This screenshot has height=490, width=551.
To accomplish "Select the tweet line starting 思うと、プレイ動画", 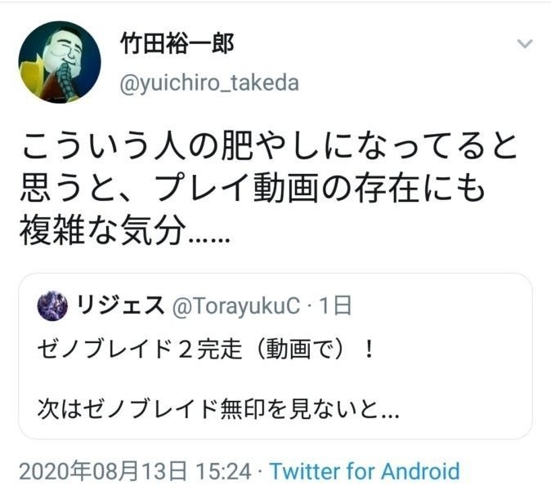I will [253, 188].
